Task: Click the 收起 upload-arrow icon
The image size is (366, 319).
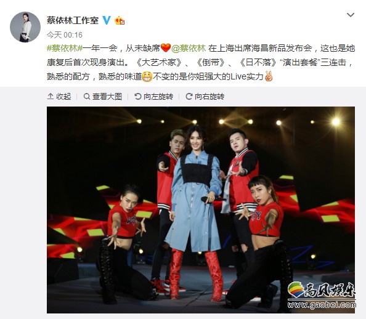Action: point(51,96)
